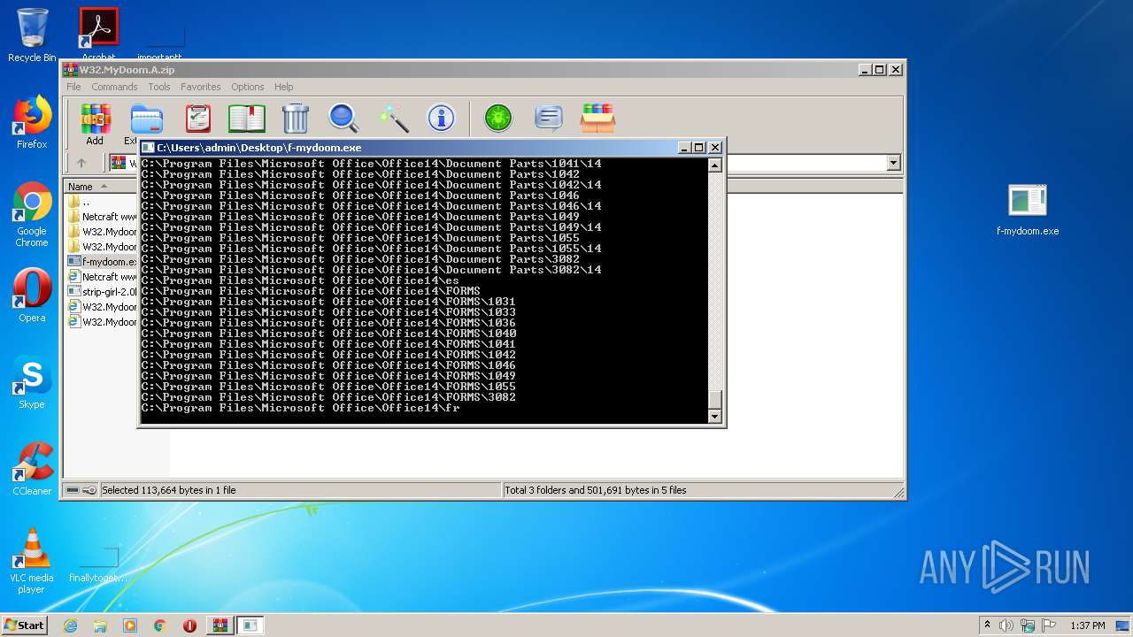The image size is (1133, 637).
Task: Open the Tools menu
Action: coord(159,87)
